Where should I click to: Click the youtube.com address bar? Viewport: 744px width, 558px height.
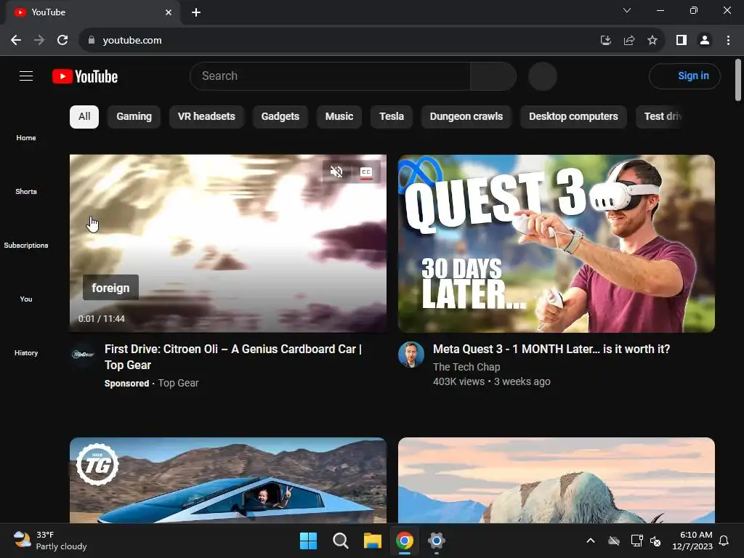(x=341, y=41)
